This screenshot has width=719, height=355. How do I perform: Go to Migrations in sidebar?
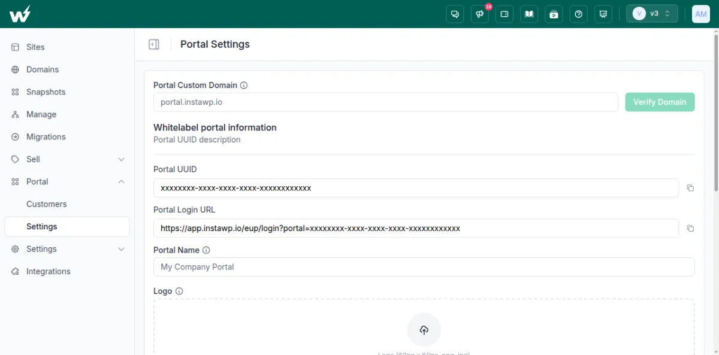pyautogui.click(x=46, y=136)
